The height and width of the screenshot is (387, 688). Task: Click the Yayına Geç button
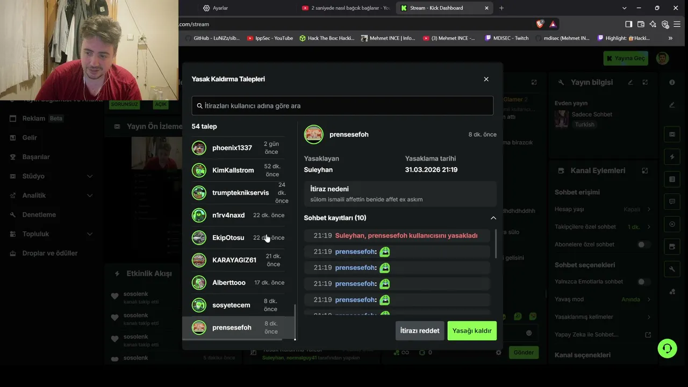coord(626,58)
